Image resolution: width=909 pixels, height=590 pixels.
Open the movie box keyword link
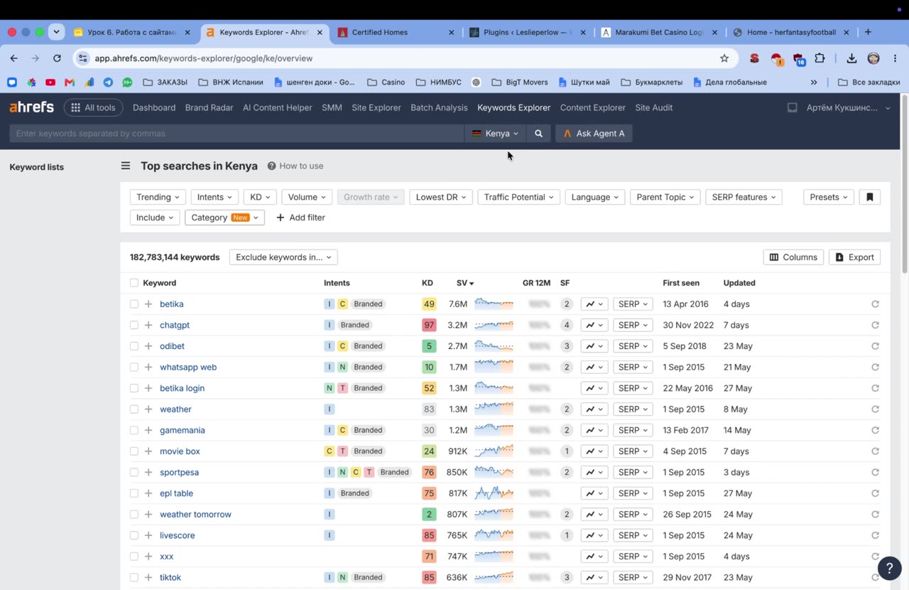click(x=180, y=451)
